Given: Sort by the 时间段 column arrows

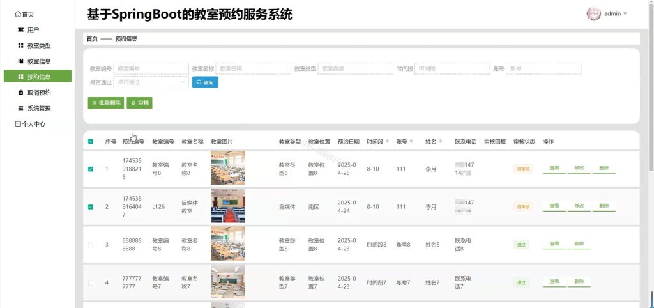Looking at the screenshot, I should 388,142.
